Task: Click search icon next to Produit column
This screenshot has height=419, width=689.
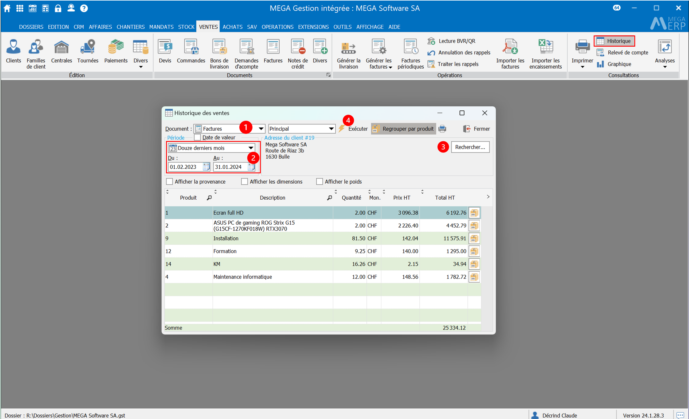Action: coord(209,198)
